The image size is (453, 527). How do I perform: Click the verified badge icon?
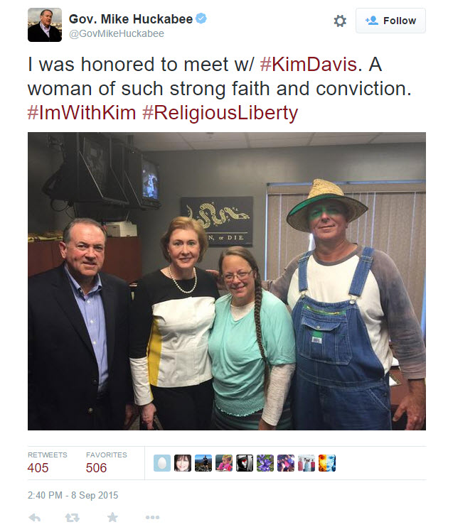coord(201,18)
